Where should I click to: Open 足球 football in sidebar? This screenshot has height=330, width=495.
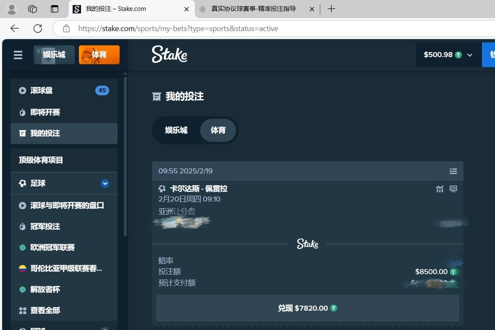click(64, 183)
